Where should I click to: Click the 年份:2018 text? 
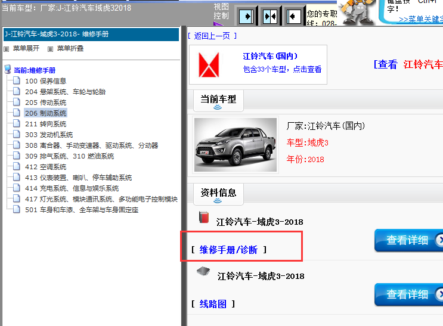[305, 159]
